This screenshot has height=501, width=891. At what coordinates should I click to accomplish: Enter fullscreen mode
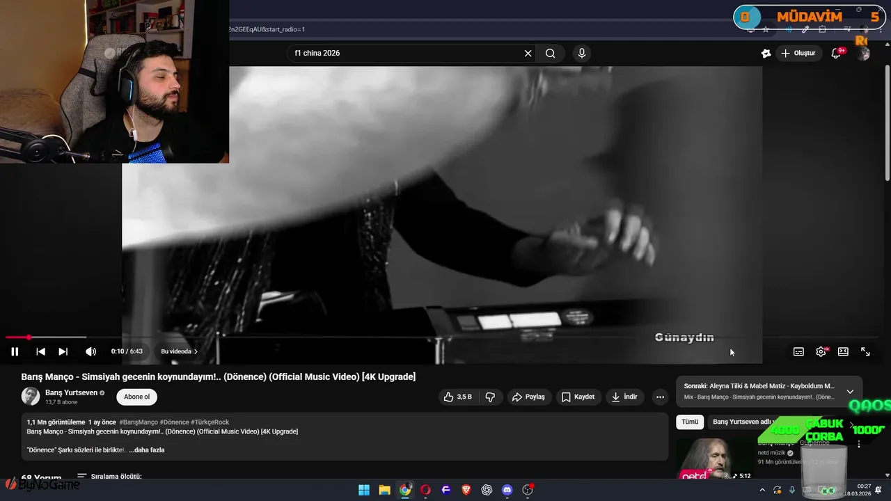click(865, 351)
